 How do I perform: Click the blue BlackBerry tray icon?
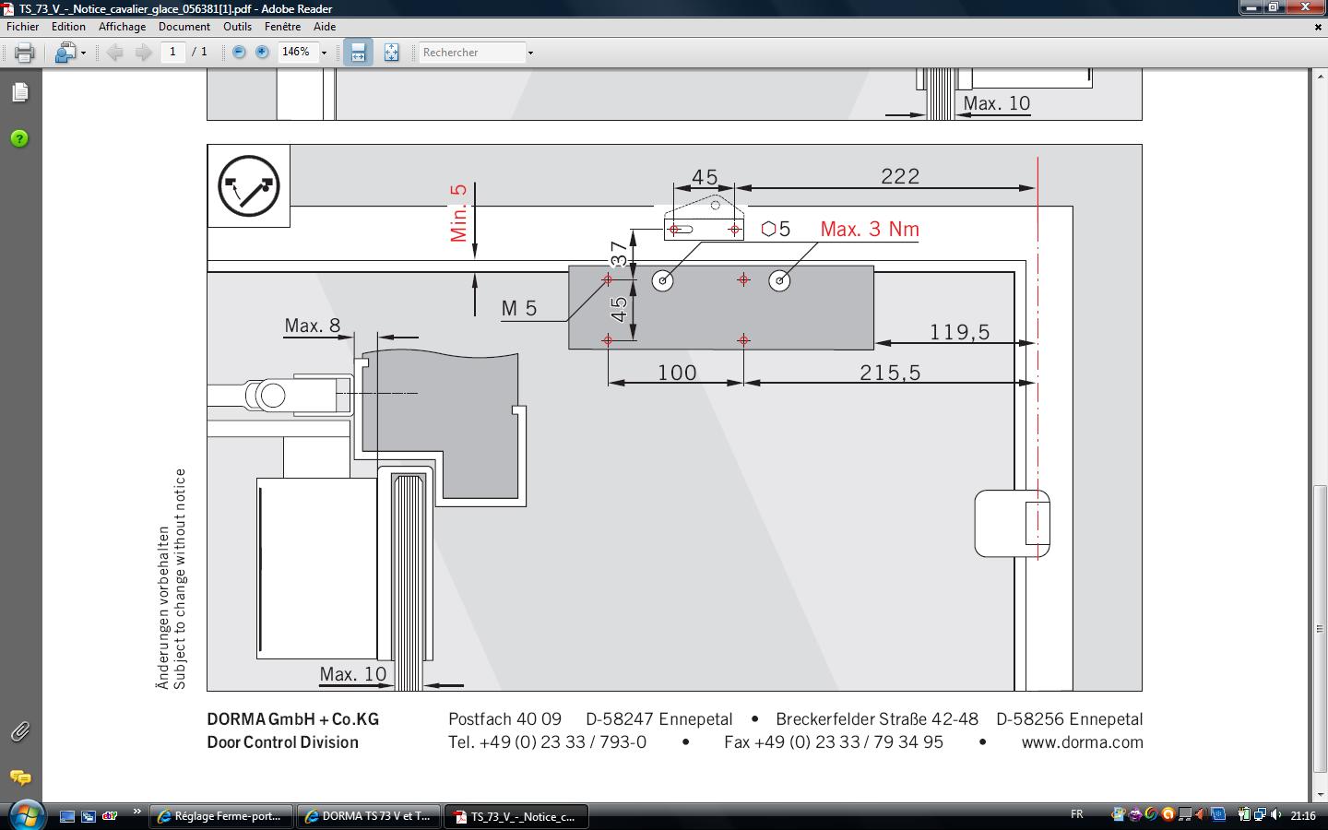[1218, 814]
